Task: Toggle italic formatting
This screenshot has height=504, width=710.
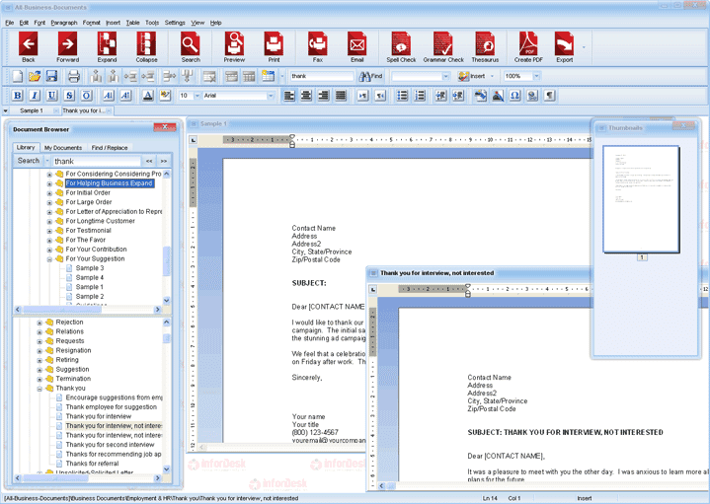Action: [x=35, y=96]
